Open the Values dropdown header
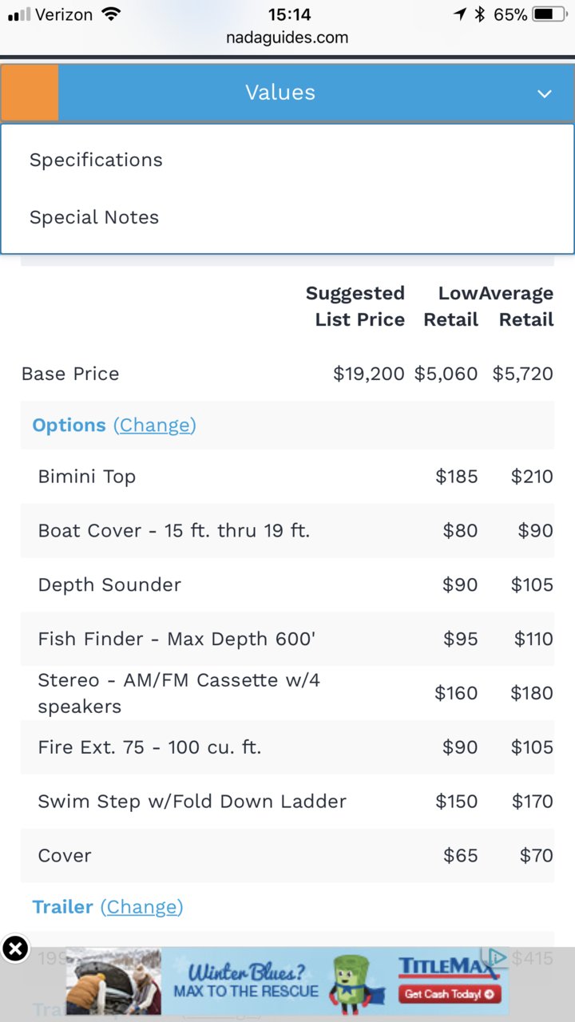Image resolution: width=575 pixels, height=1022 pixels. (x=287, y=93)
